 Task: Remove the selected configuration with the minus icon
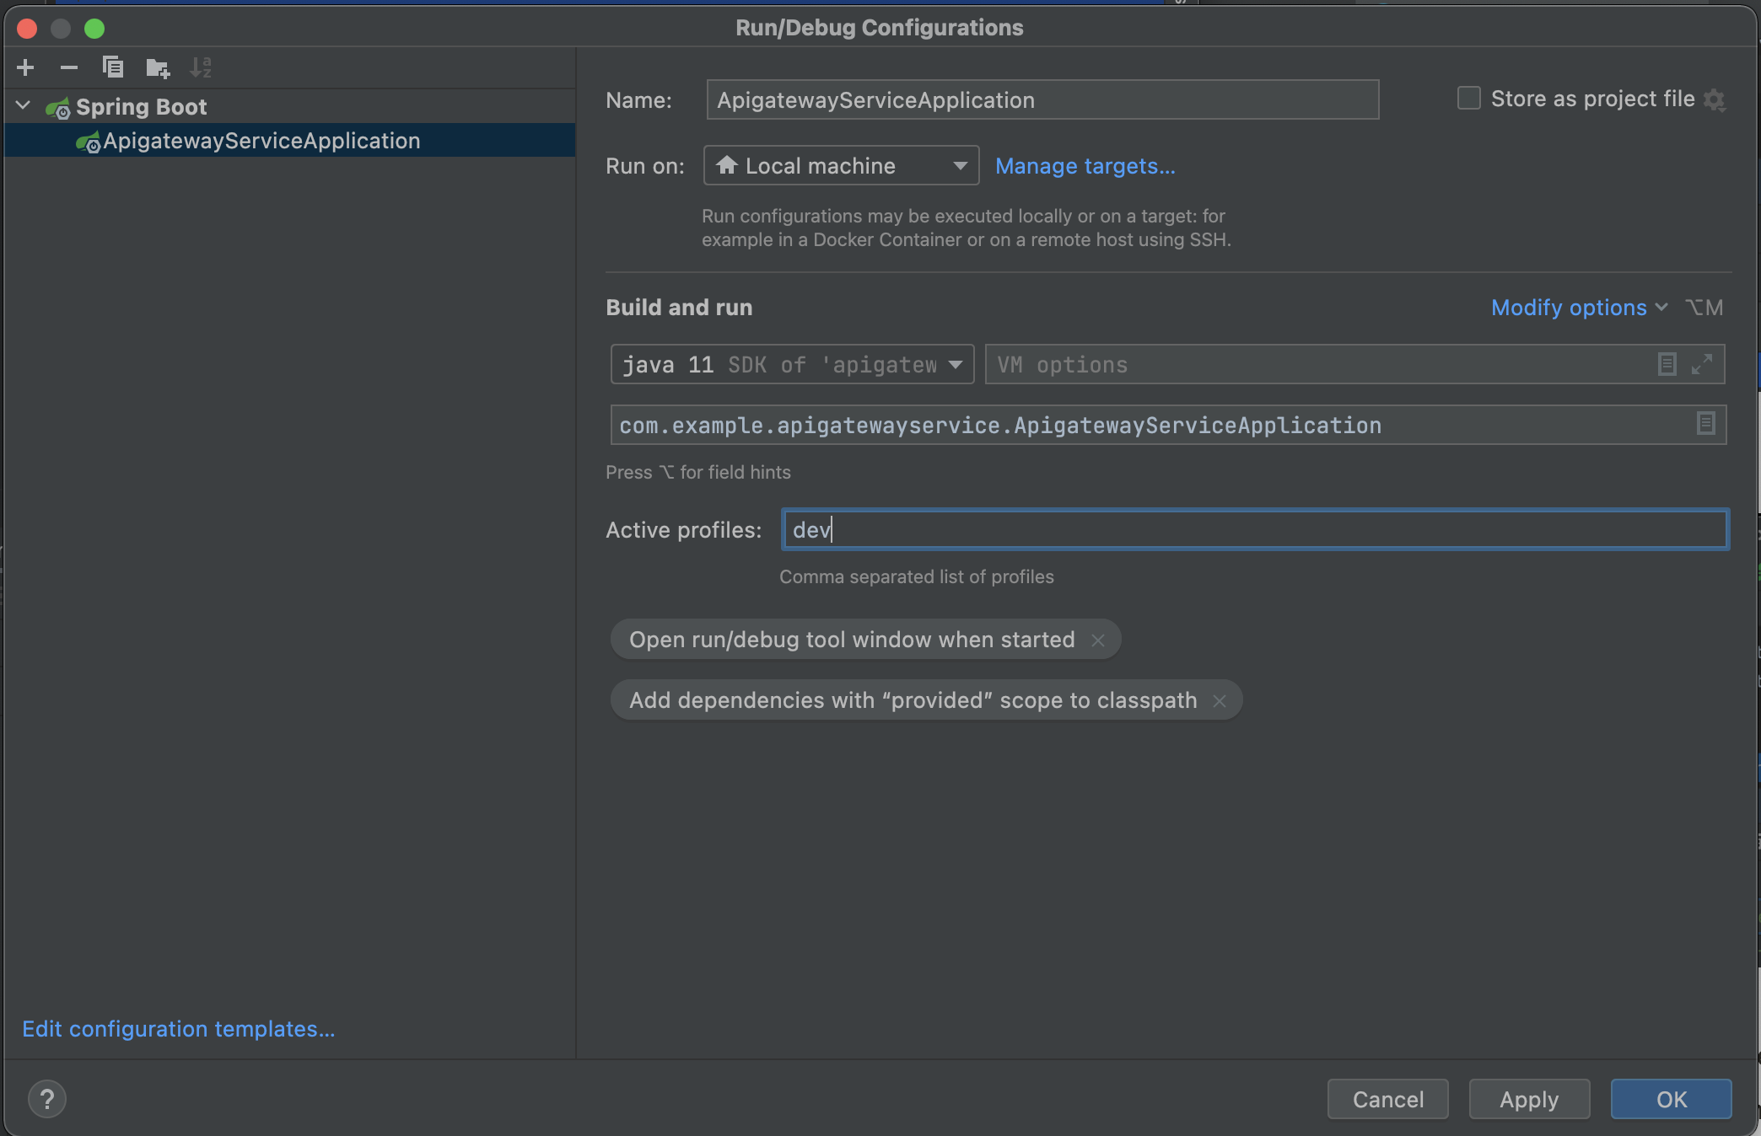(69, 67)
